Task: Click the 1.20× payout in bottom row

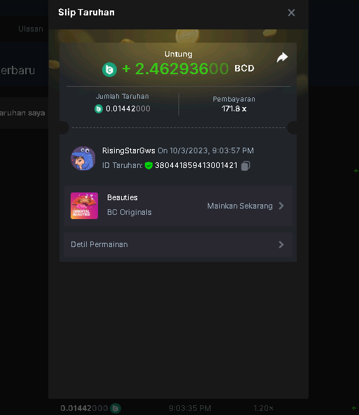Action: (x=263, y=408)
